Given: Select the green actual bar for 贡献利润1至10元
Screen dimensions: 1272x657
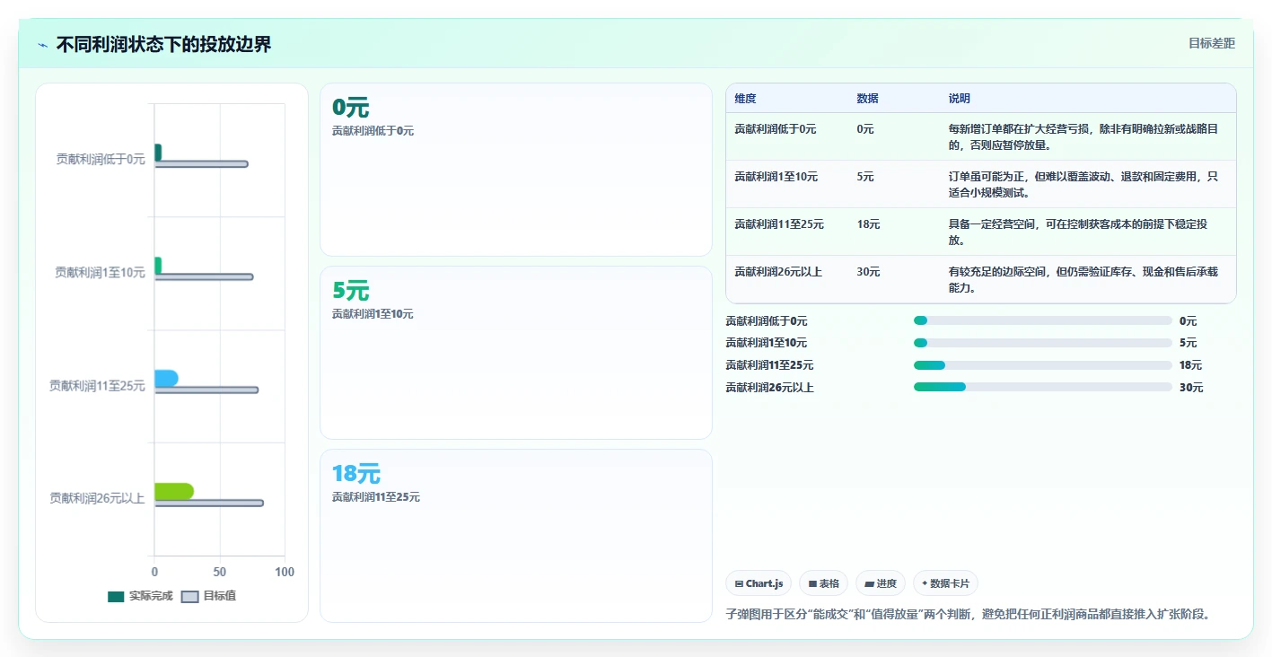Looking at the screenshot, I should point(158,266).
